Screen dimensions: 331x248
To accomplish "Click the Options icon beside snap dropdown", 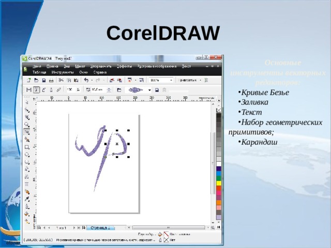I will click(x=206, y=80).
